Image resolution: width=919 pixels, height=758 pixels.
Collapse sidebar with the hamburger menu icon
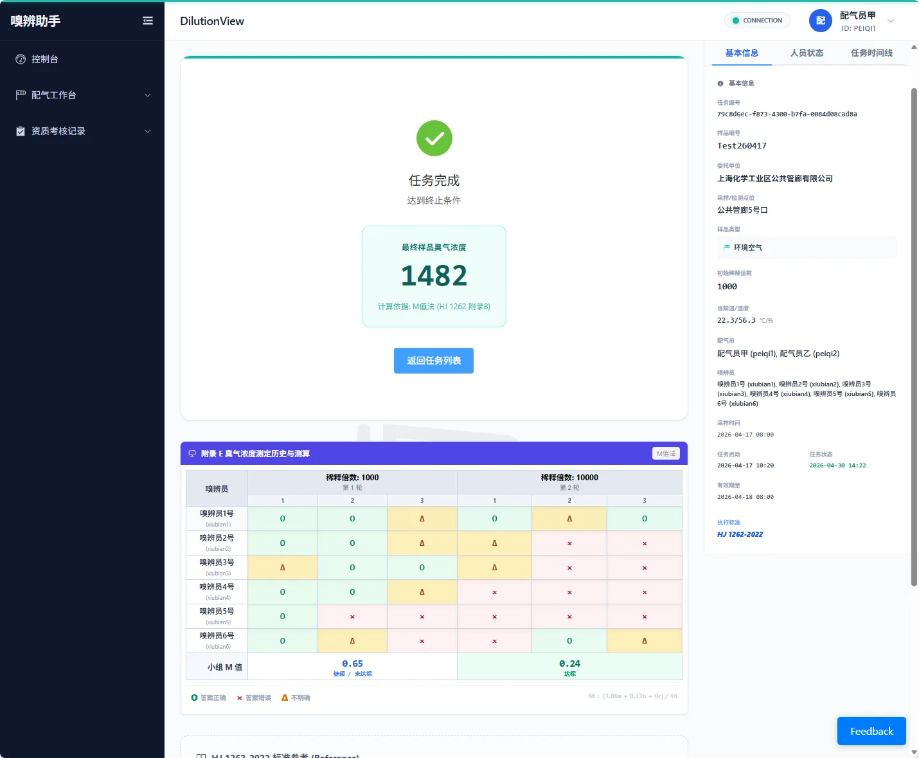(x=148, y=21)
